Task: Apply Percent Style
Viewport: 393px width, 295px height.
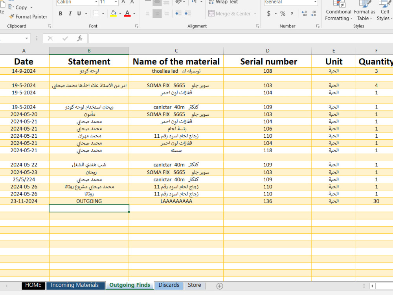Action: tap(283, 13)
